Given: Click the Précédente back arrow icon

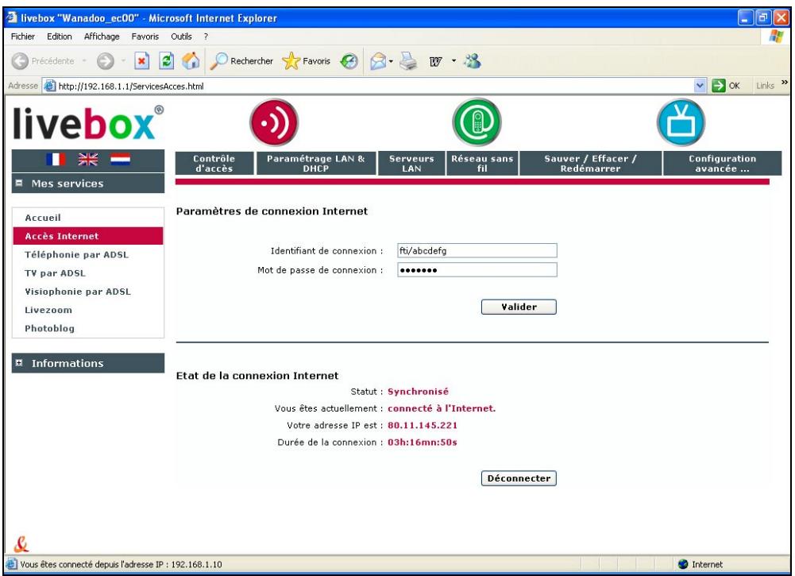Looking at the screenshot, I should (x=20, y=61).
